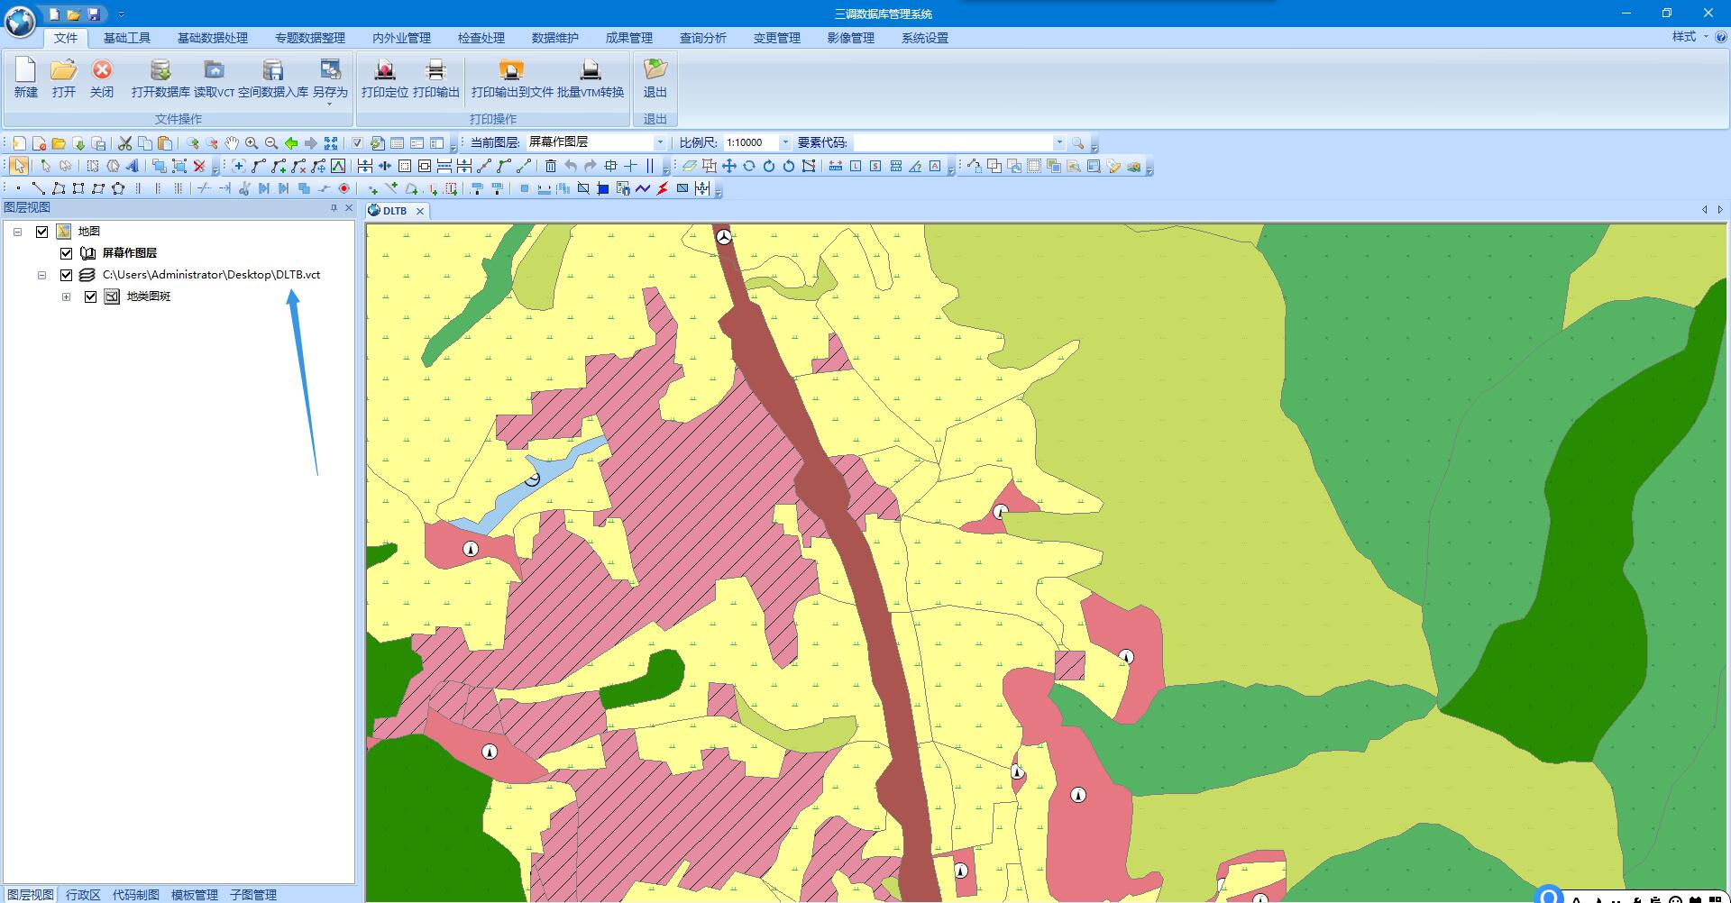Open the 另存为 split button

click(x=330, y=81)
